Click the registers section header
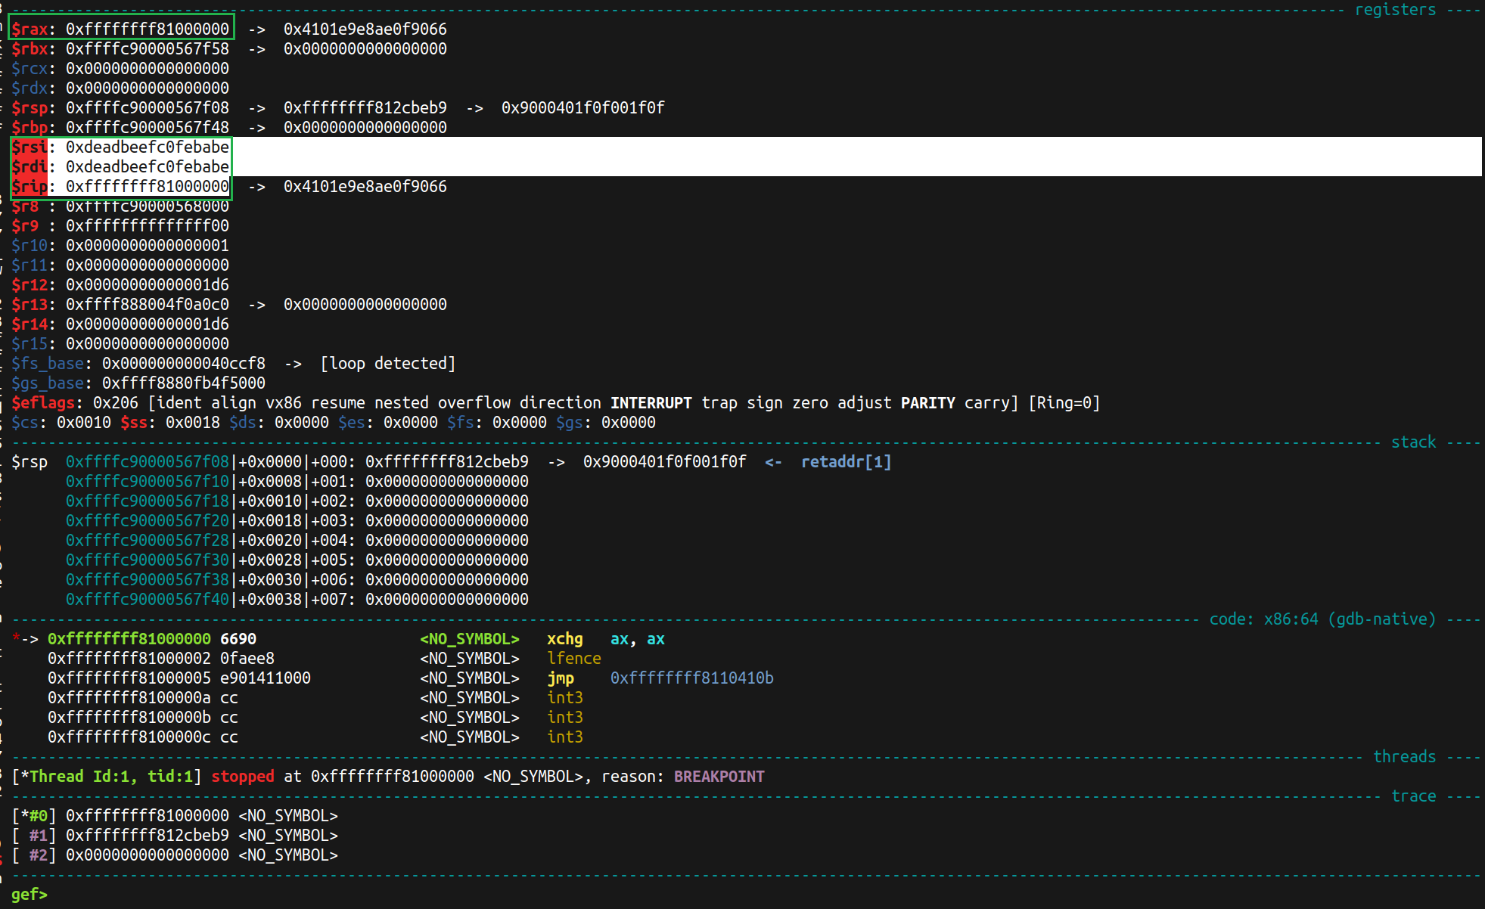 (1394, 10)
